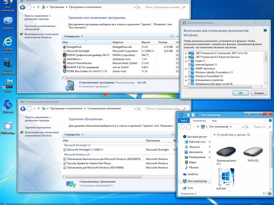The image size is (274, 205).
Task: Enable Windows Identity Foundation 3.5 checkbox
Action: click(189, 72)
